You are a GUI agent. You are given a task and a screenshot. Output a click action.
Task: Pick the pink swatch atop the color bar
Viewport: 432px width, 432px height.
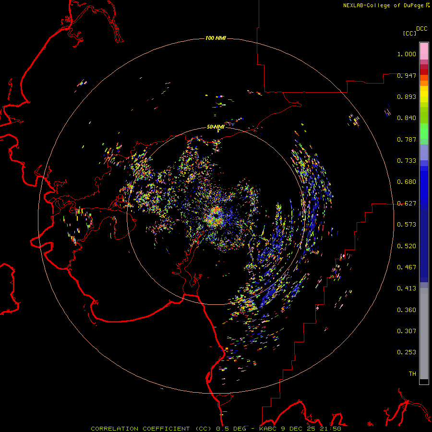click(424, 51)
